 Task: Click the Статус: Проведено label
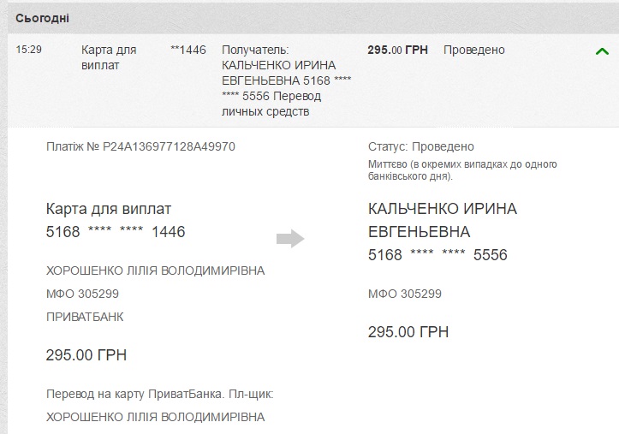point(421,146)
